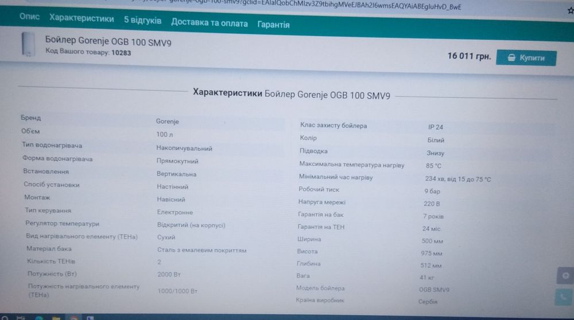Viewport: 574px width, 320px height.
Task: Click the Робочий тиск value 9 бар
Action: point(432,192)
